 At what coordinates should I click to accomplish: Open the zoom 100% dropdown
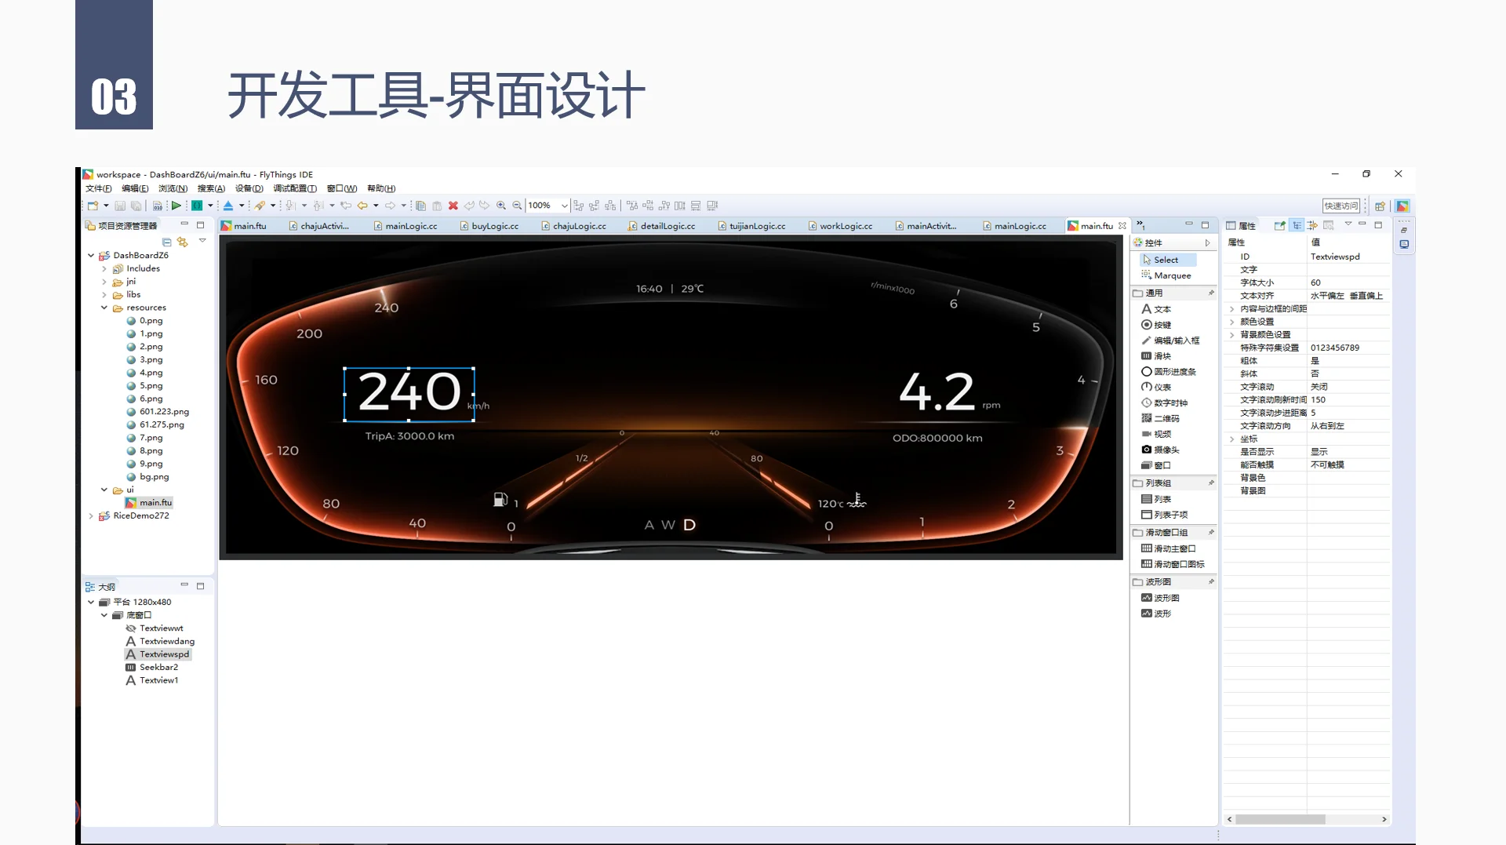[564, 206]
